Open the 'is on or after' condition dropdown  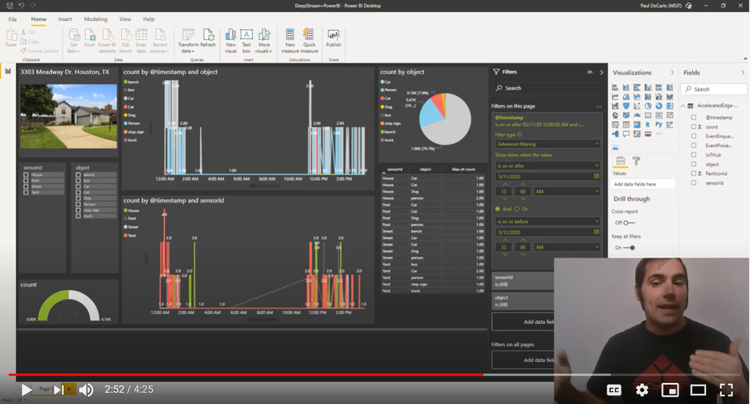(547, 165)
